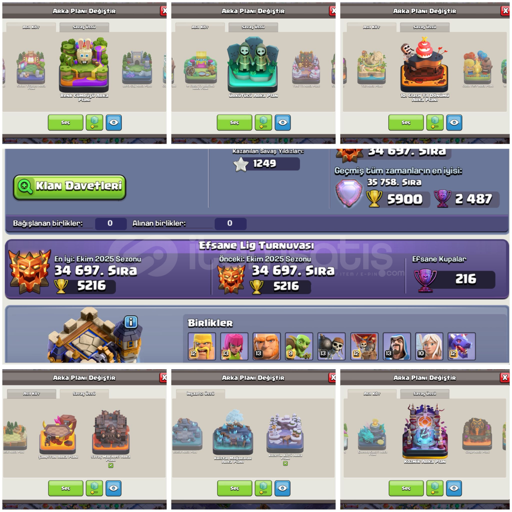Click gem cube button under Renk Cümbüşü scenery
The height and width of the screenshot is (512, 512).
coord(94,122)
